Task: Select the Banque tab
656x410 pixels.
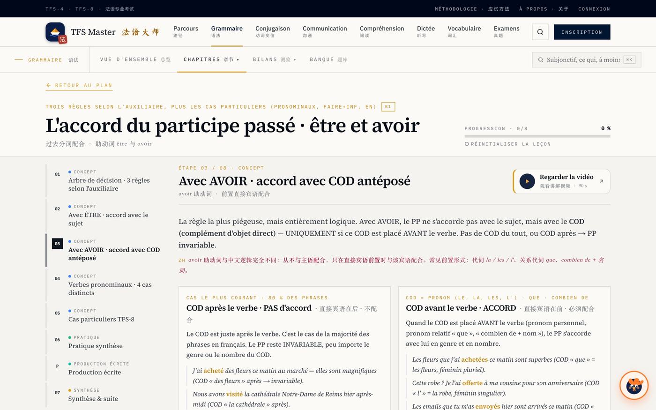Action: coord(328,60)
